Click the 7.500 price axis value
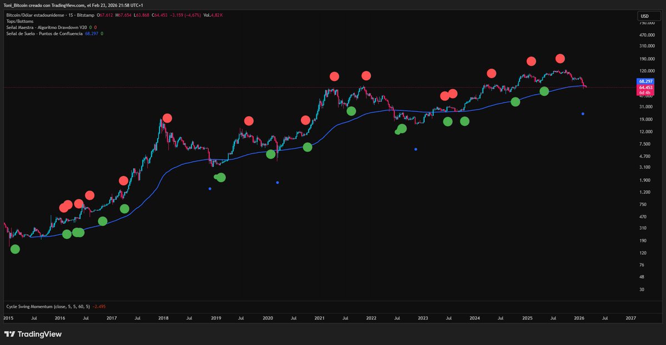The image size is (666, 345). point(644,144)
